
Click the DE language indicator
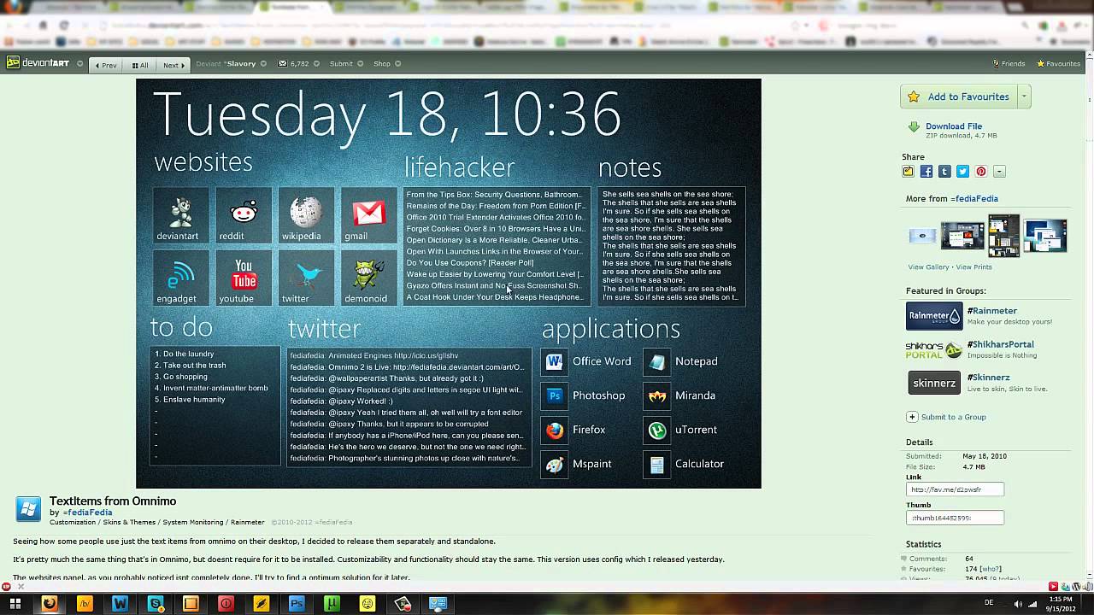[x=990, y=603]
